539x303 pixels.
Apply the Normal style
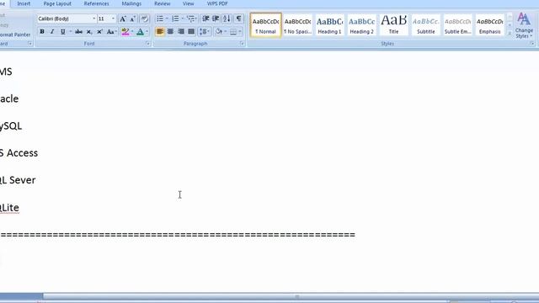click(266, 24)
